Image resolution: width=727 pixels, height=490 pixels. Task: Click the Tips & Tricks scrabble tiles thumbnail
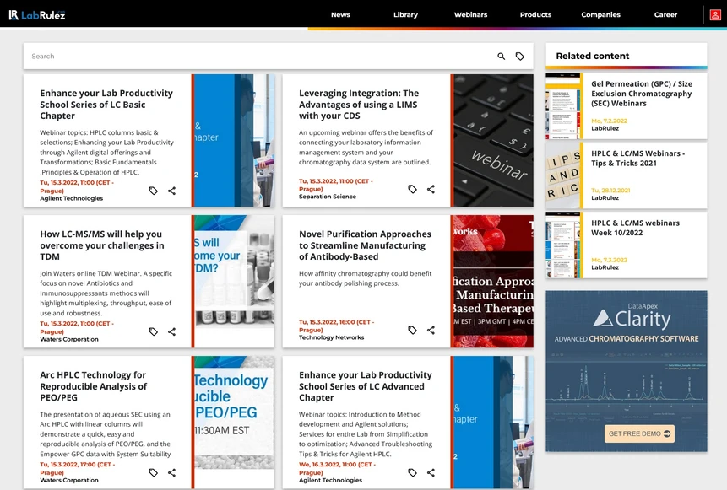pos(562,175)
